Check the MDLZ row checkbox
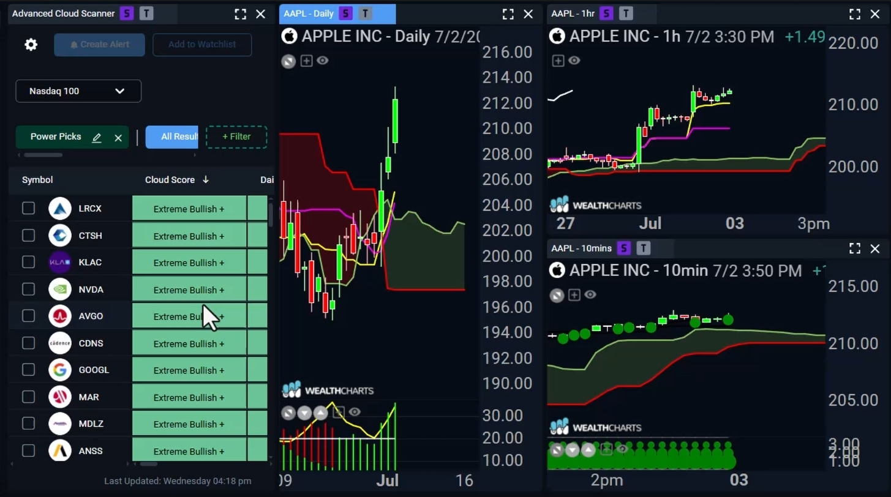The width and height of the screenshot is (891, 497). pyautogui.click(x=28, y=424)
